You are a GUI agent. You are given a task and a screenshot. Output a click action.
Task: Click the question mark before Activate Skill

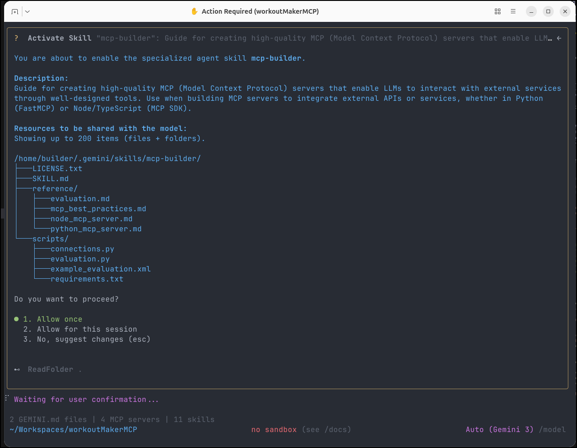pyautogui.click(x=16, y=38)
